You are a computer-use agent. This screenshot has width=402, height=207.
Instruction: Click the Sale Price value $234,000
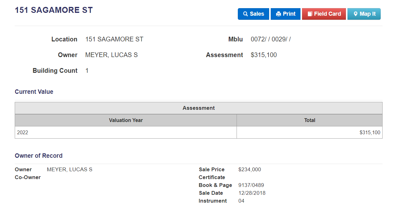pos(249,169)
